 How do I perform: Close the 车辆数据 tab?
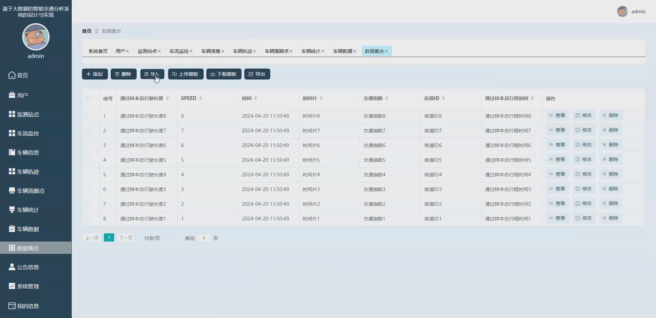coord(355,51)
